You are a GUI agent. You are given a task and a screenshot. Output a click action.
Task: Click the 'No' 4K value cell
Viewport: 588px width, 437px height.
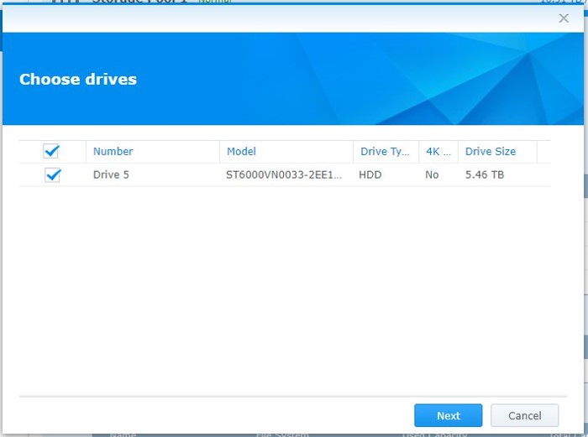[432, 174]
